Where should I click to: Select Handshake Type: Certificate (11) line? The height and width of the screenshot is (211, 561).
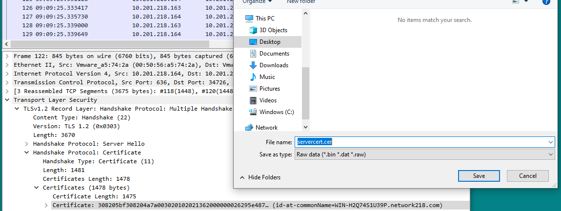click(x=99, y=161)
